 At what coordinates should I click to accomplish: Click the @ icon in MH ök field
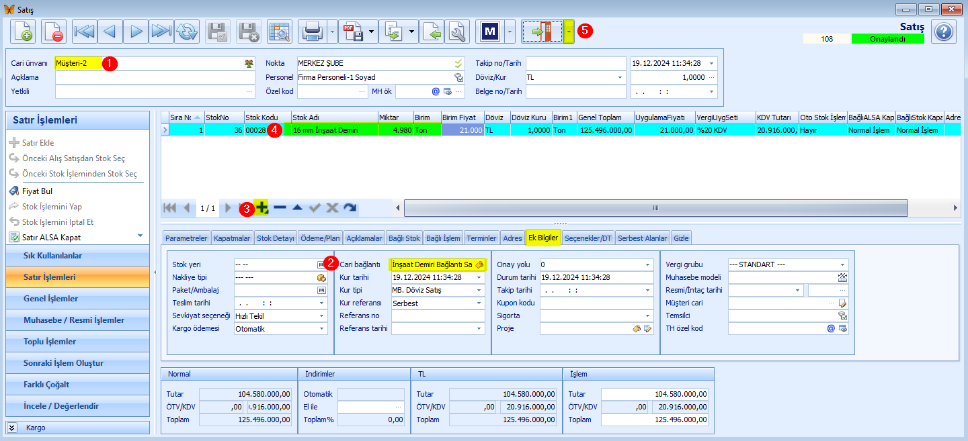(x=436, y=91)
